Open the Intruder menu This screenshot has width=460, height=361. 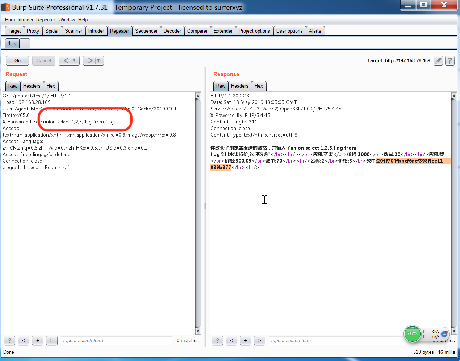click(x=25, y=20)
